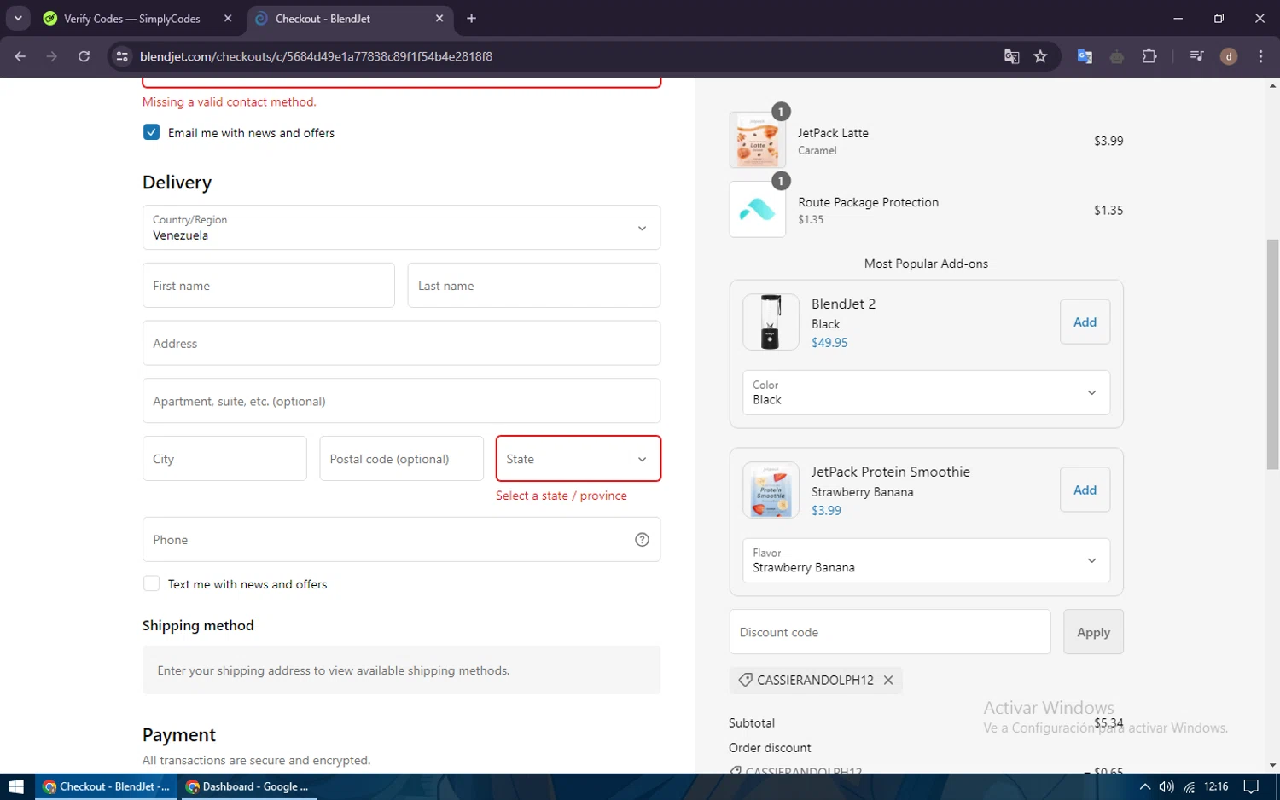The height and width of the screenshot is (800, 1280).
Task: Click the $49.95 BlendJet 2 price
Action: point(829,342)
